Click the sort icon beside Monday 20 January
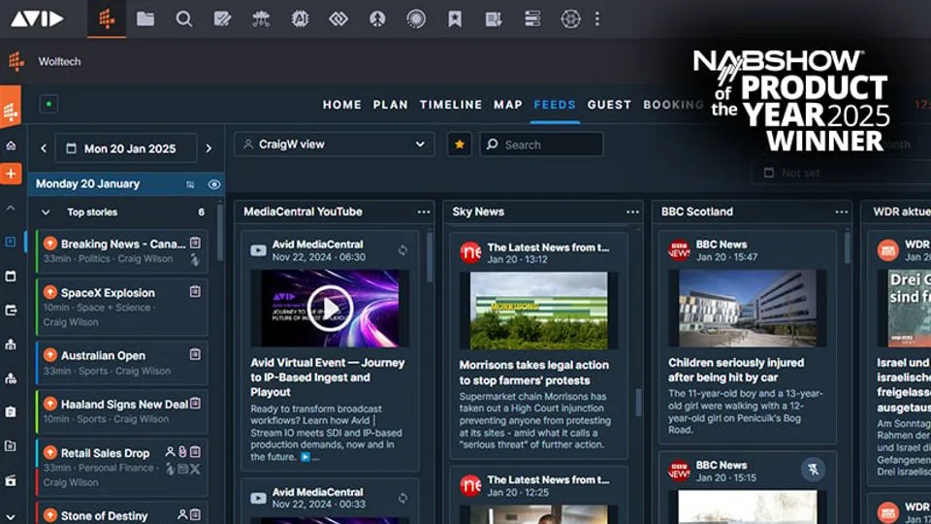 pyautogui.click(x=190, y=184)
